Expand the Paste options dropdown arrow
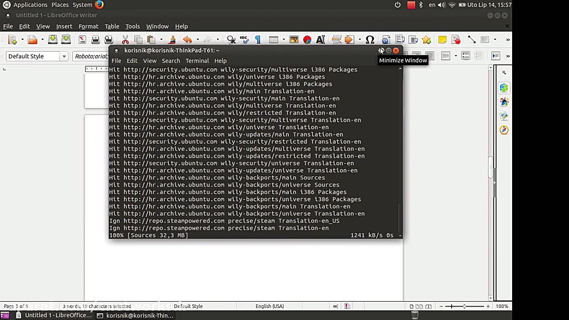This screenshot has width=569, height=320. pyautogui.click(x=161, y=40)
